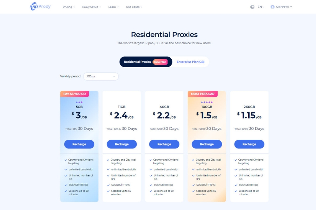Open the Proxy Setup menu
This screenshot has width=316, height=210.
(92, 7)
